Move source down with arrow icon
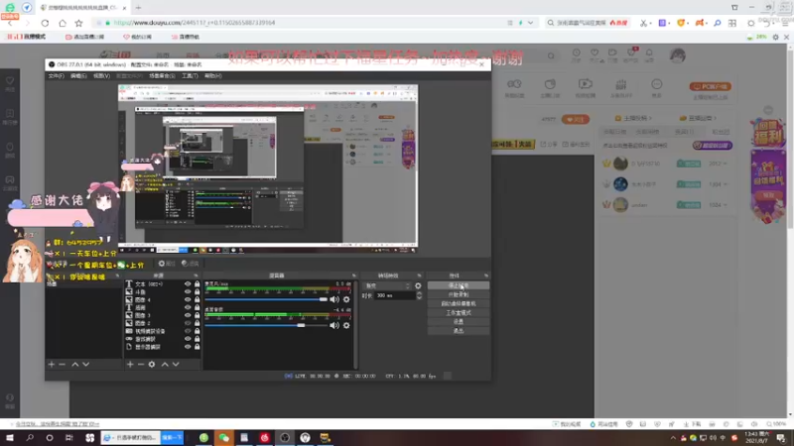Screen dimensions: 794x446 [x=176, y=364]
